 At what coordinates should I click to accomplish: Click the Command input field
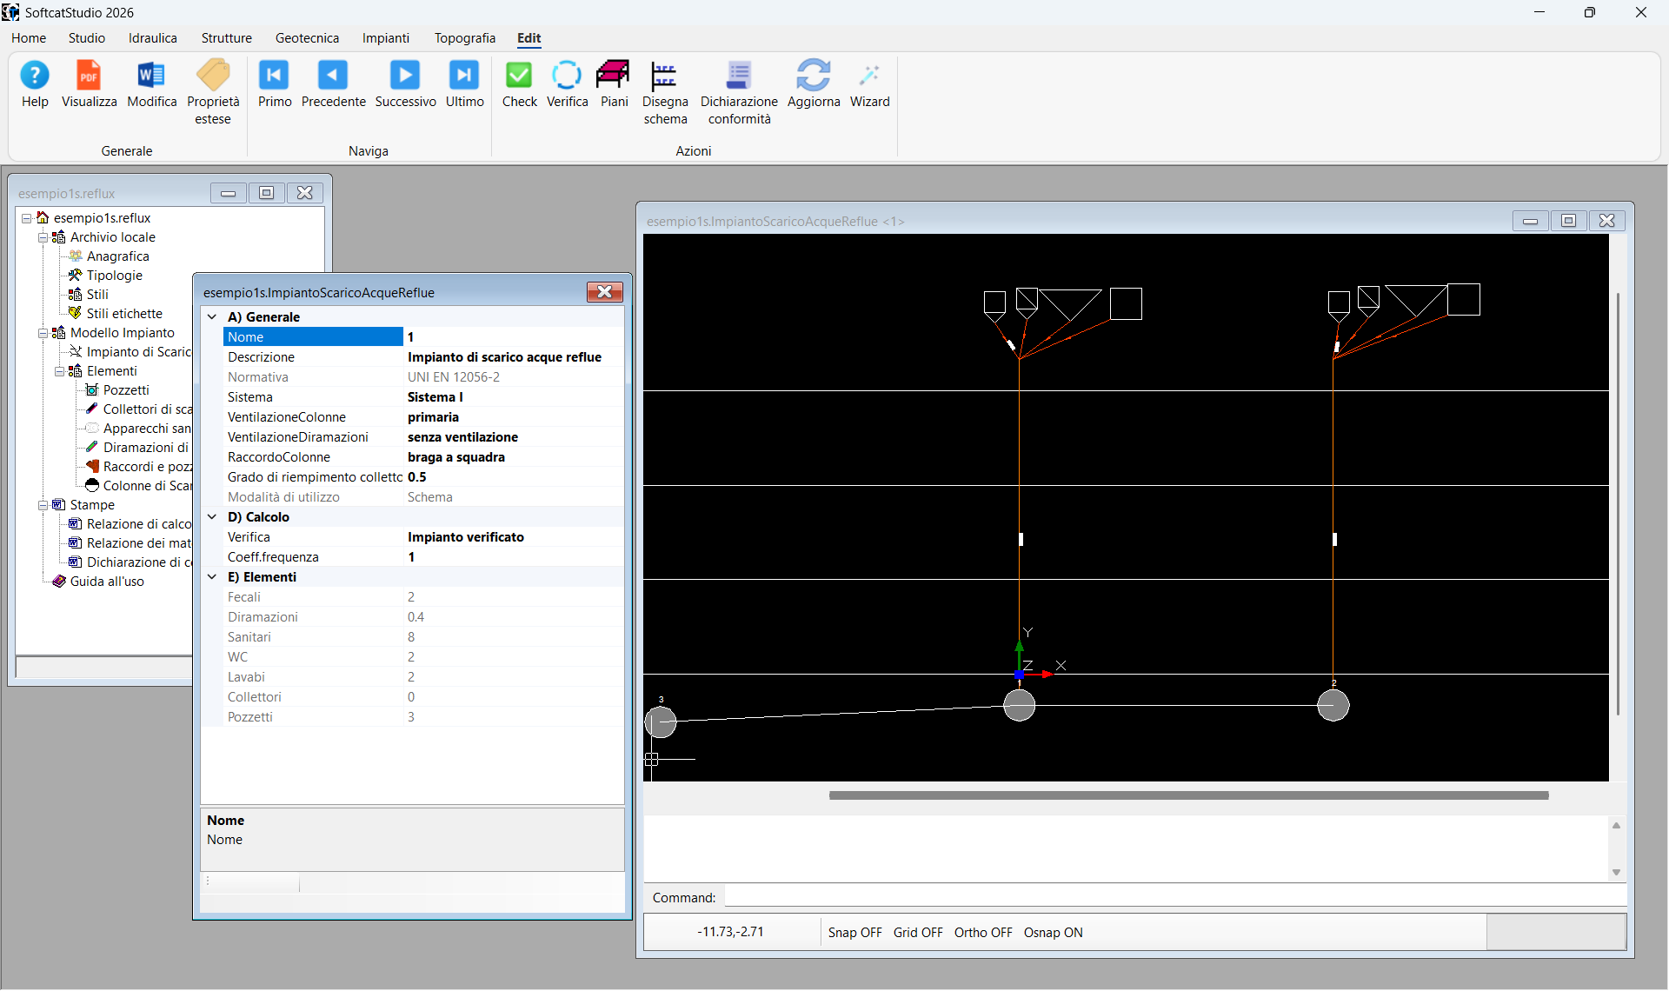[1175, 897]
